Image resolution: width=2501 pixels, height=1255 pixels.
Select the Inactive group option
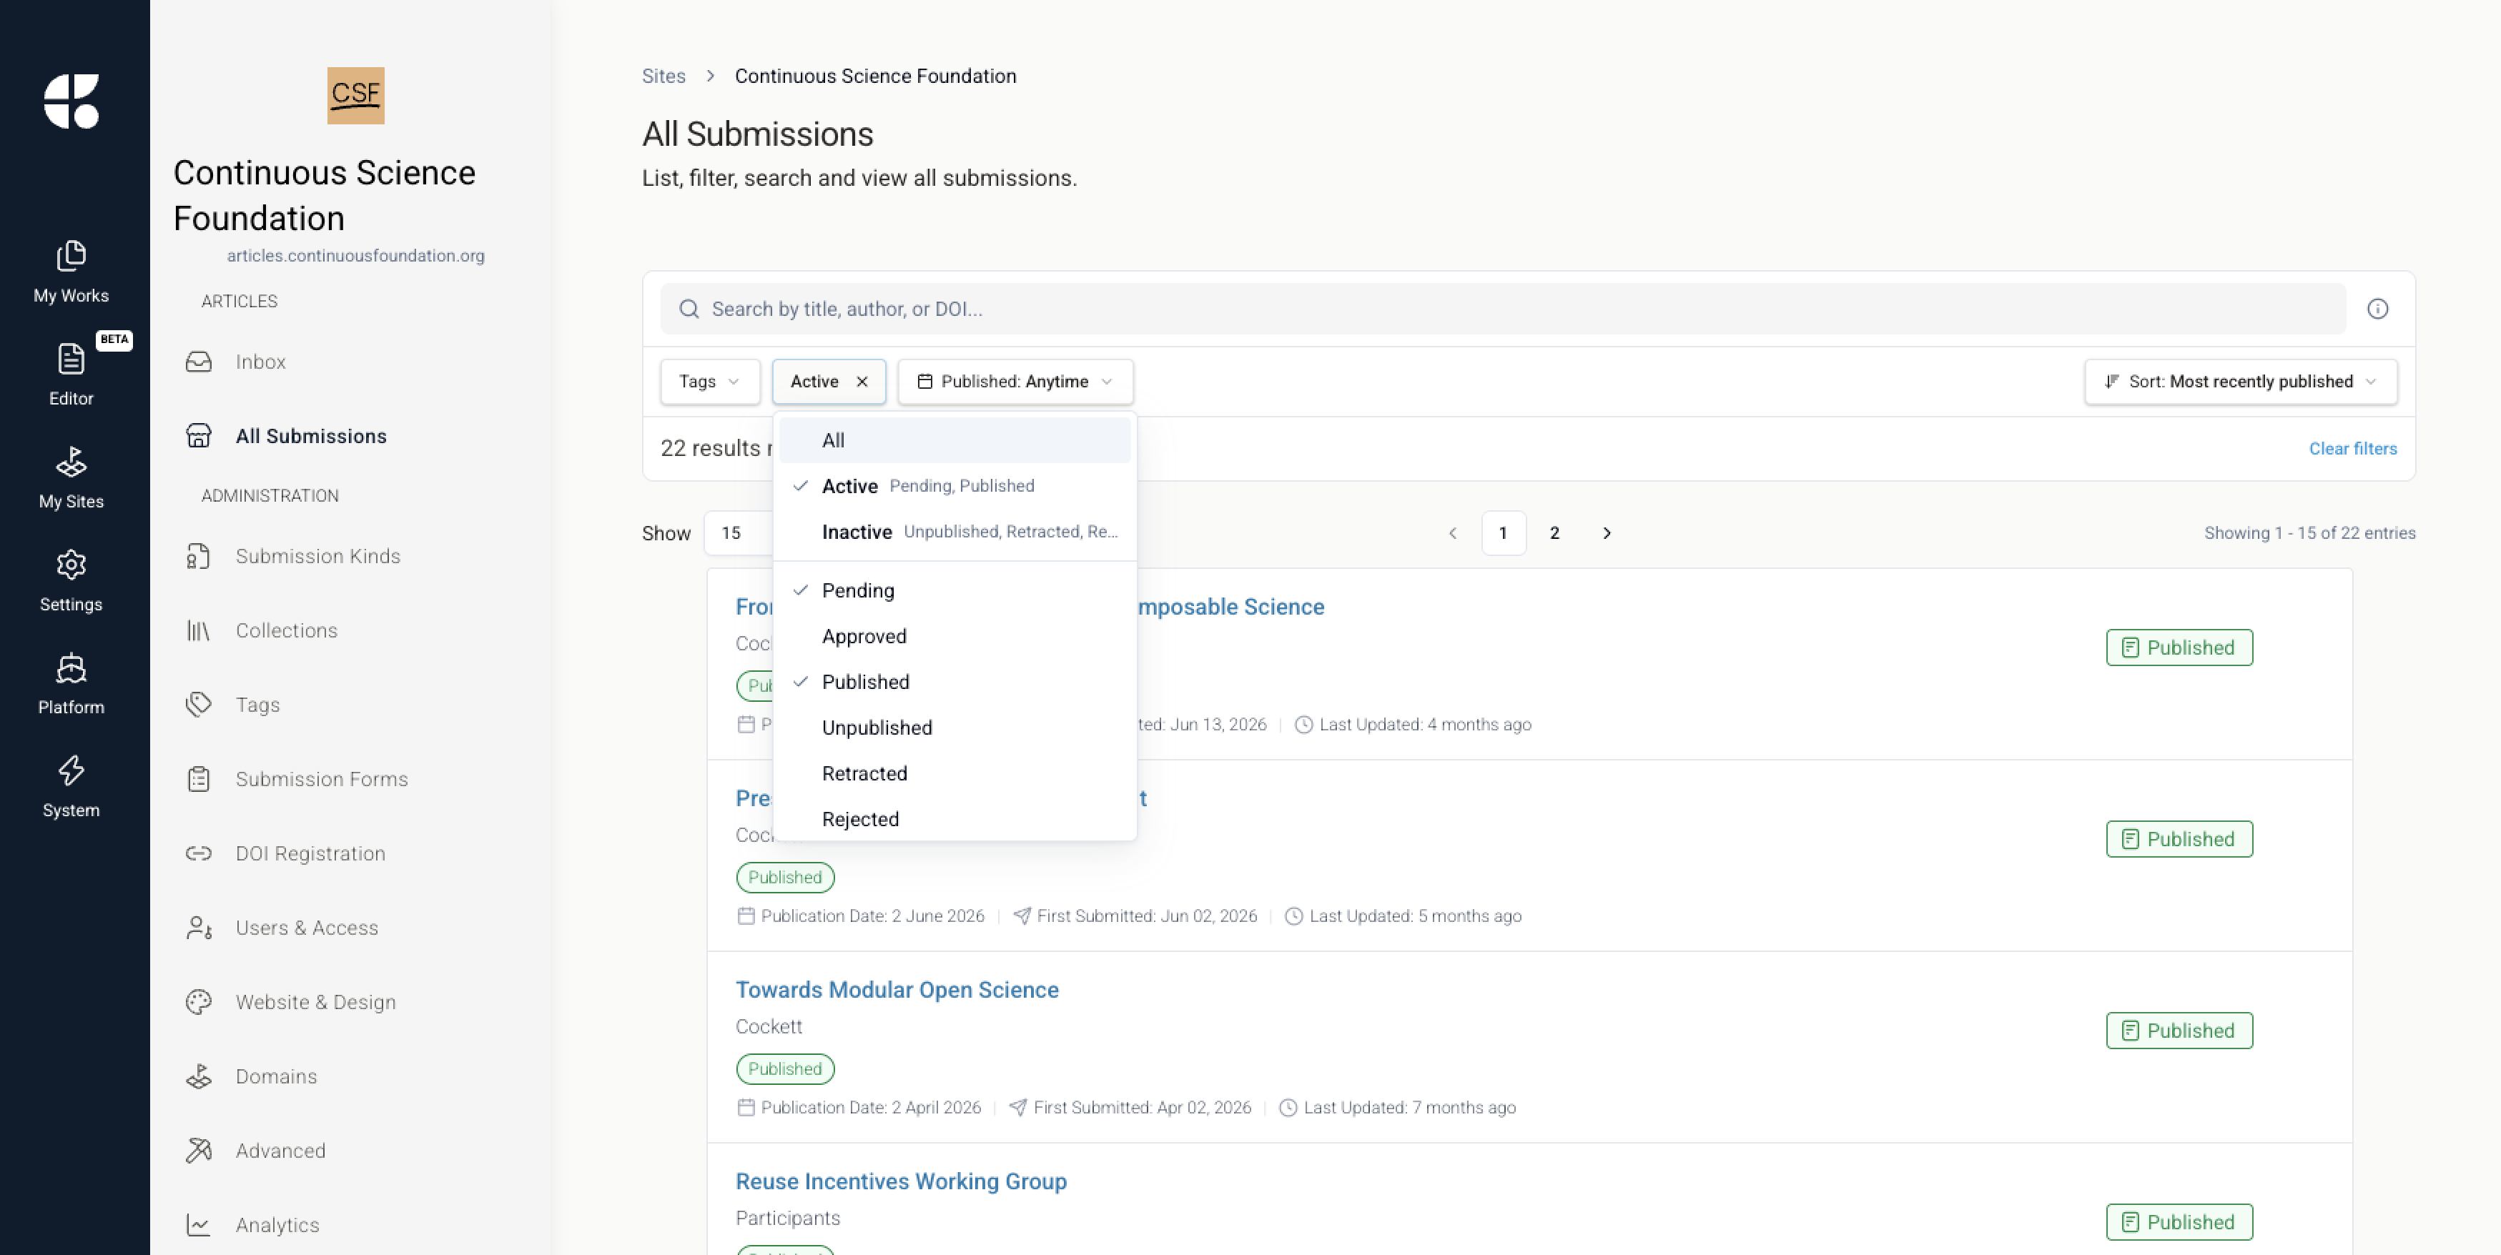coord(955,532)
